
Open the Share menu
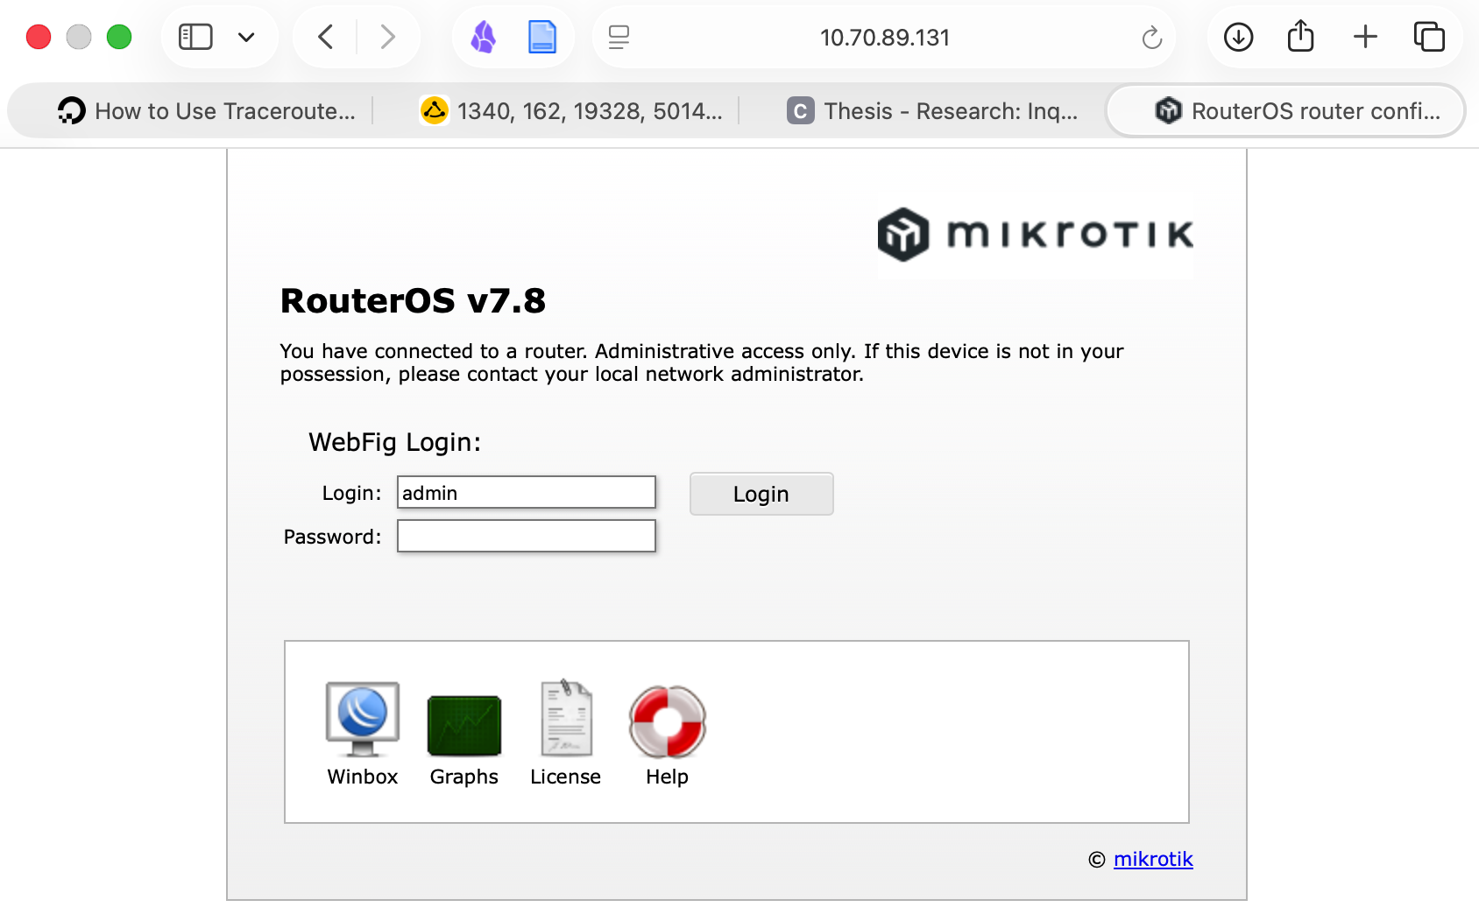coord(1301,36)
